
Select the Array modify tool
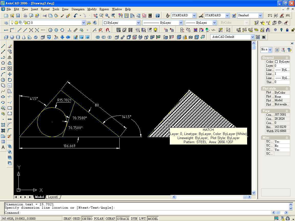coord(10,69)
